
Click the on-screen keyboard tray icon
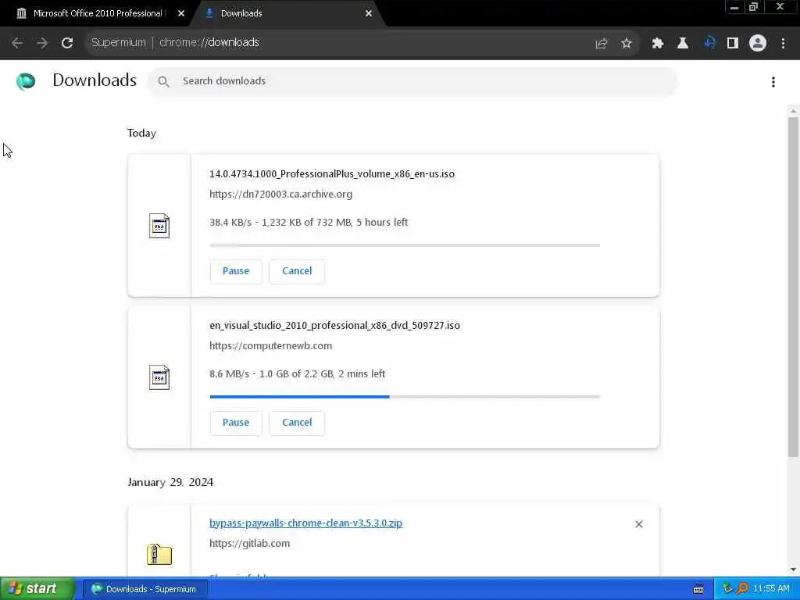click(698, 589)
